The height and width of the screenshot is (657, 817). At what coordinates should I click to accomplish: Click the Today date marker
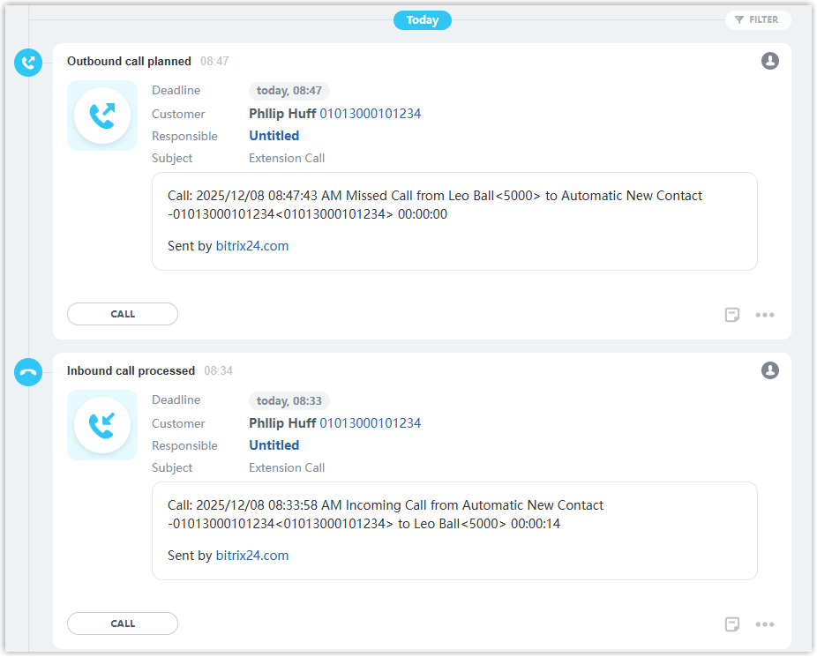click(x=423, y=20)
